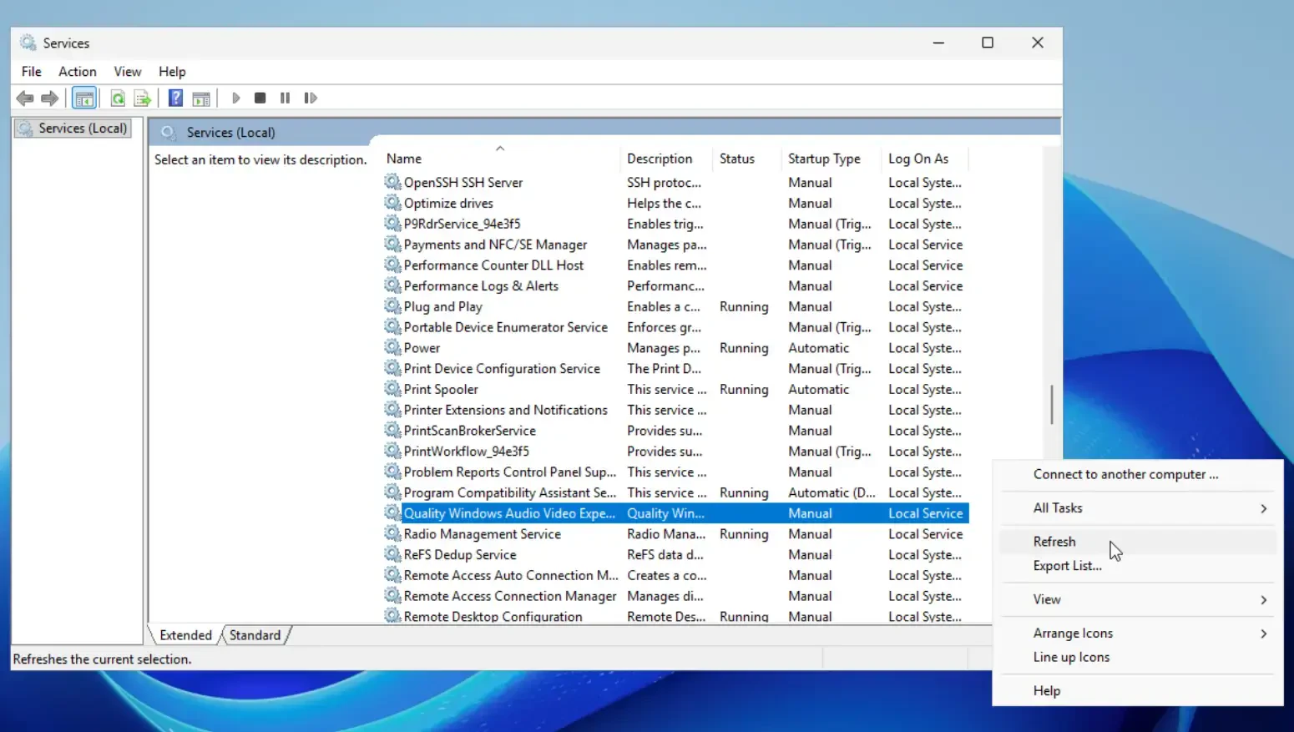This screenshot has height=732, width=1294.
Task: Toggle the Show/Hide Console Tree button
Action: 84,98
